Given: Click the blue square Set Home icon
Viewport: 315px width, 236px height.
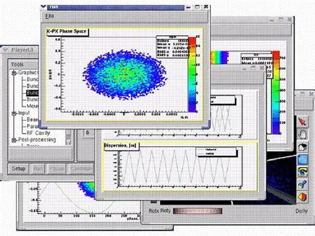Looking at the screenshot, I should (x=302, y=159).
